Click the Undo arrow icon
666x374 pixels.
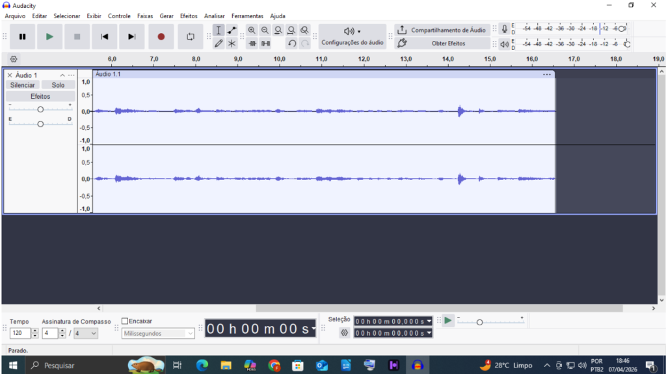[291, 44]
